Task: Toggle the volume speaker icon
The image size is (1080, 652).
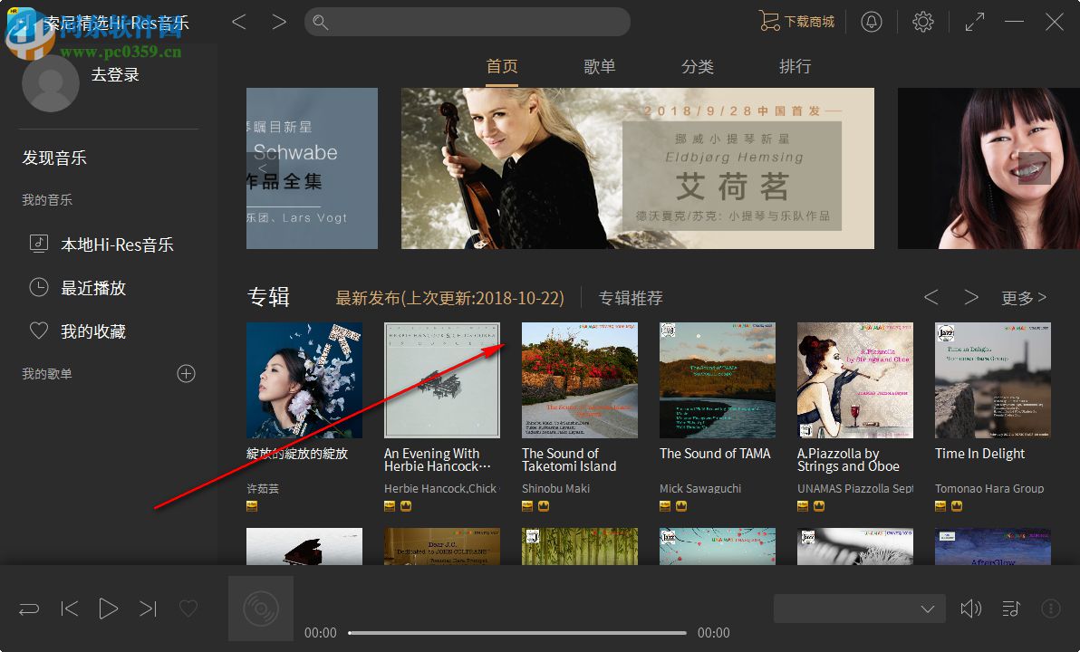Action: pos(970,609)
